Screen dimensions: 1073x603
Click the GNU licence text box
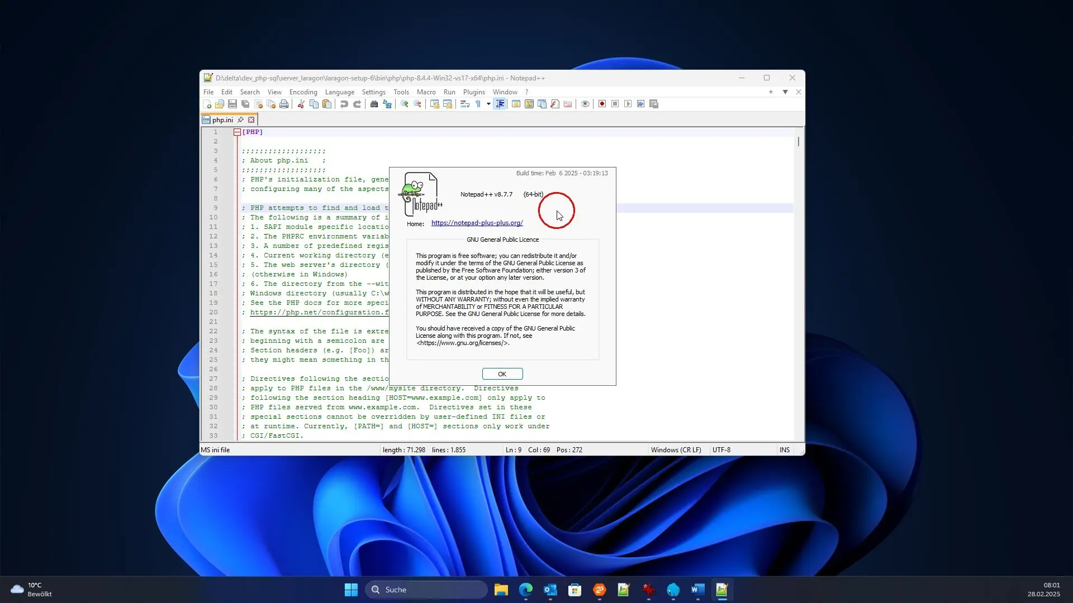coord(502,299)
